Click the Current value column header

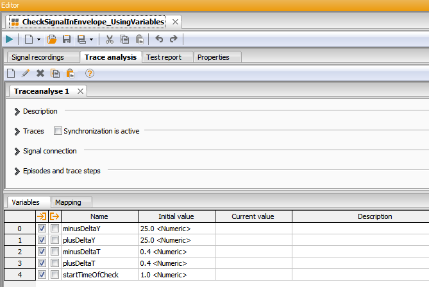(x=253, y=216)
